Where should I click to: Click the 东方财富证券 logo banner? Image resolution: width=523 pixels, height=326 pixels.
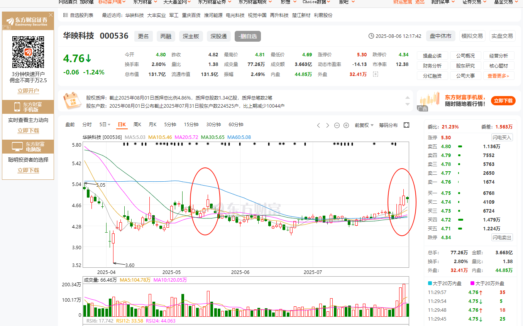[x=28, y=21]
